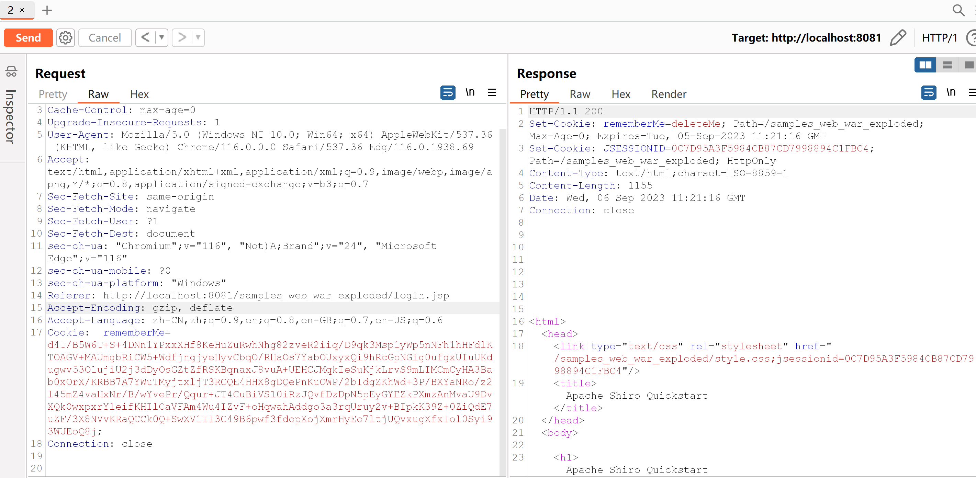The width and height of the screenshot is (976, 478).
Task: Toggle word wrap in Response pane
Action: 929,92
